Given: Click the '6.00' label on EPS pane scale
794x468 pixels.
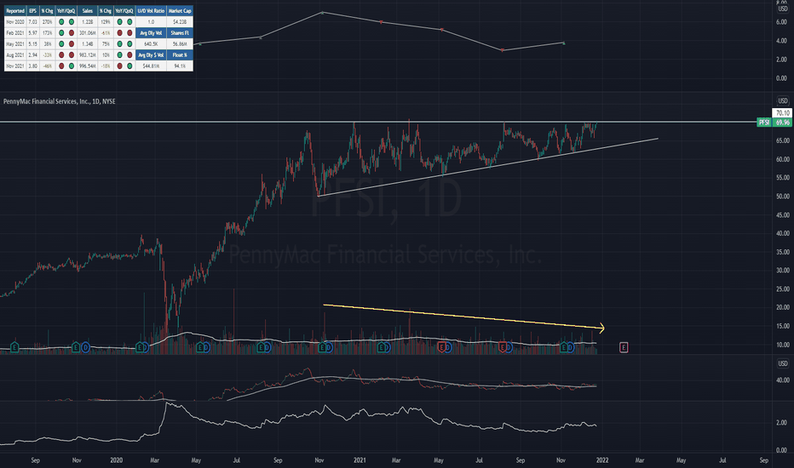Looking at the screenshot, I should coord(781,22).
